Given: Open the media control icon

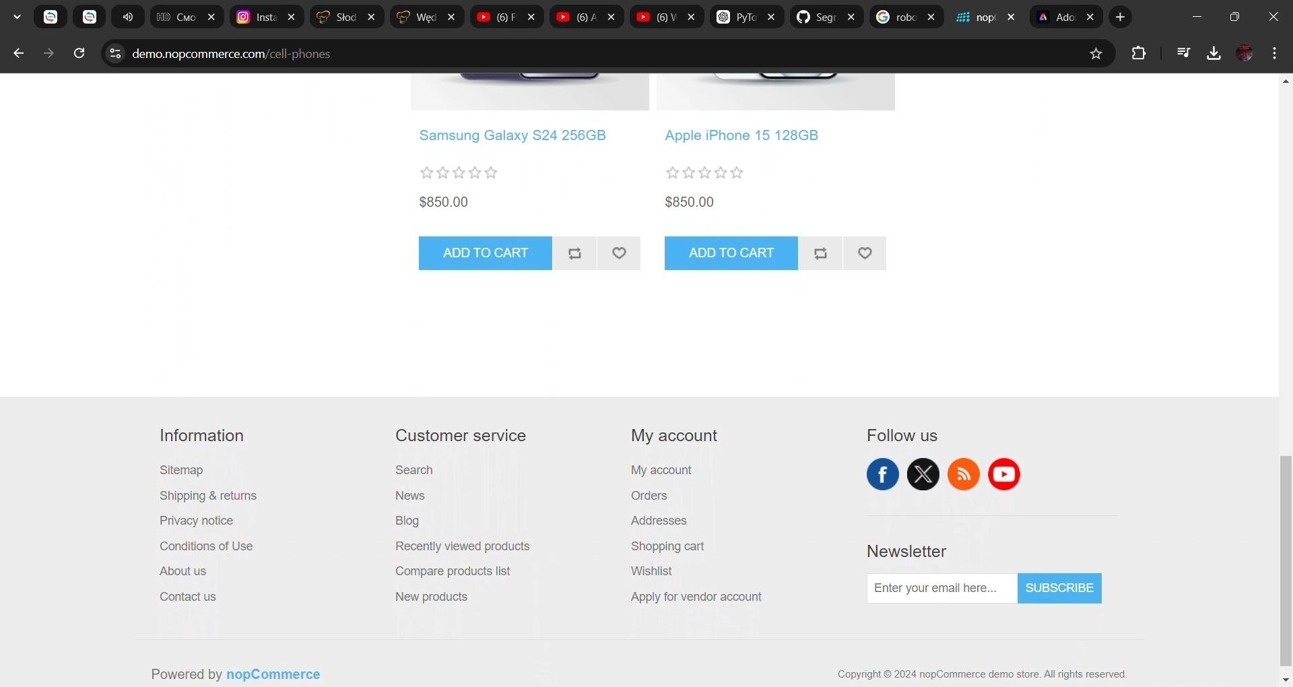Looking at the screenshot, I should [x=1183, y=53].
